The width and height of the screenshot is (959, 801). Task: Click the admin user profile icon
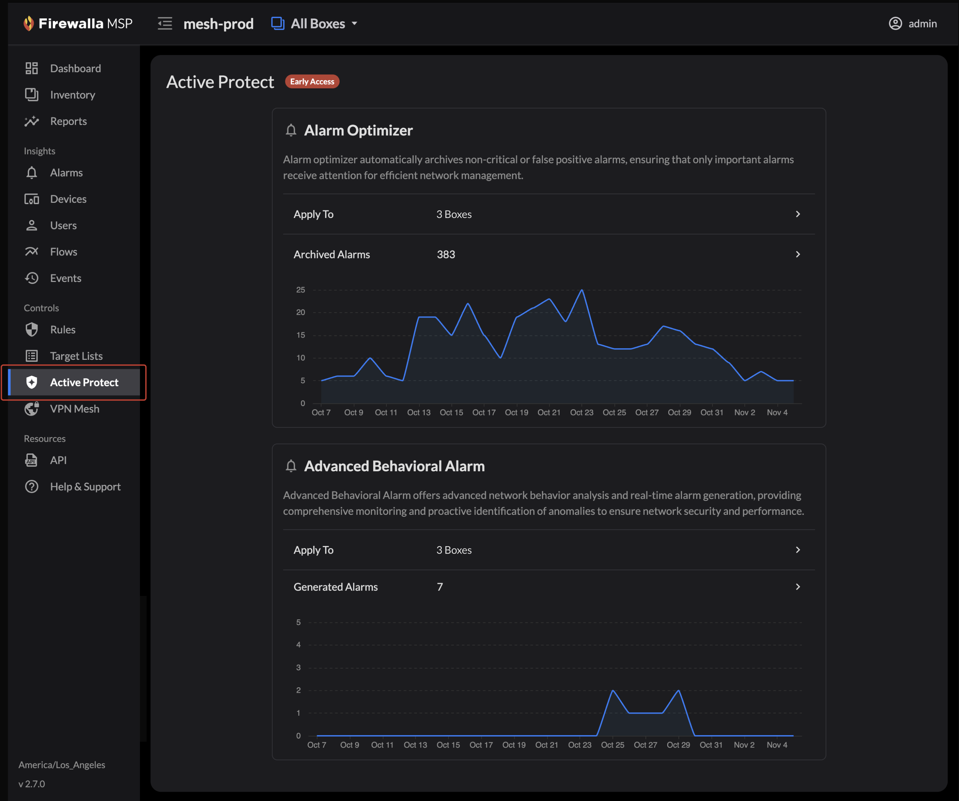(895, 23)
